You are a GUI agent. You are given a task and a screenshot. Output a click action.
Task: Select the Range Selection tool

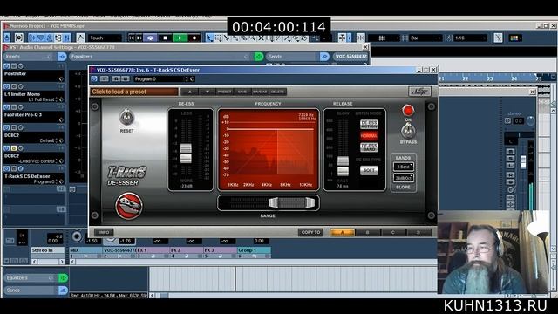(x=218, y=38)
